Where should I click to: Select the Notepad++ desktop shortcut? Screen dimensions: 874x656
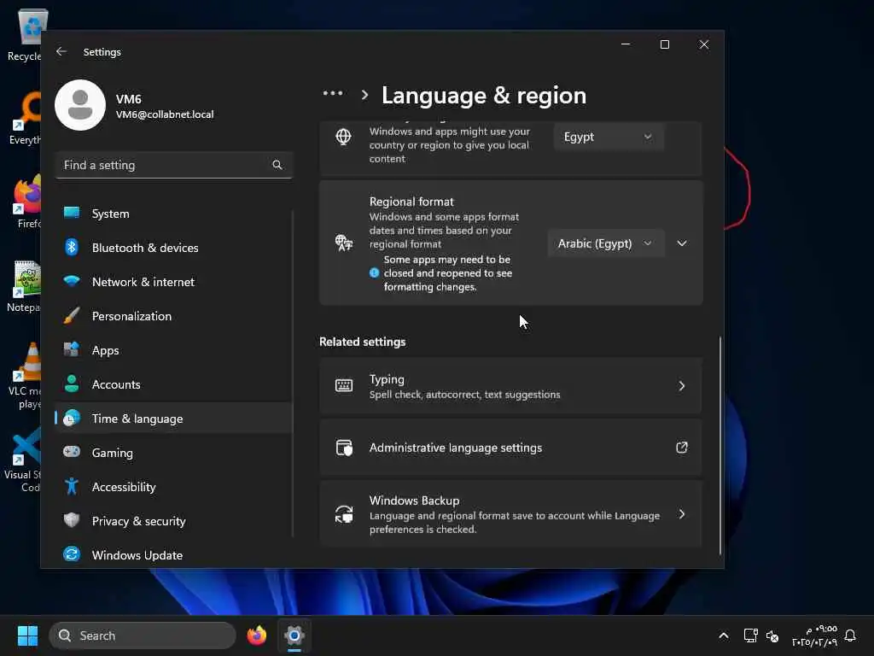coord(25,287)
